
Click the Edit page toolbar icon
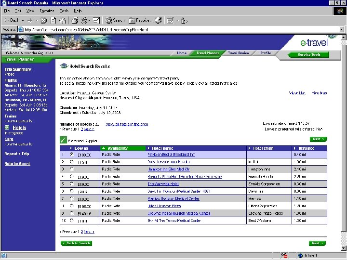point(84,21)
